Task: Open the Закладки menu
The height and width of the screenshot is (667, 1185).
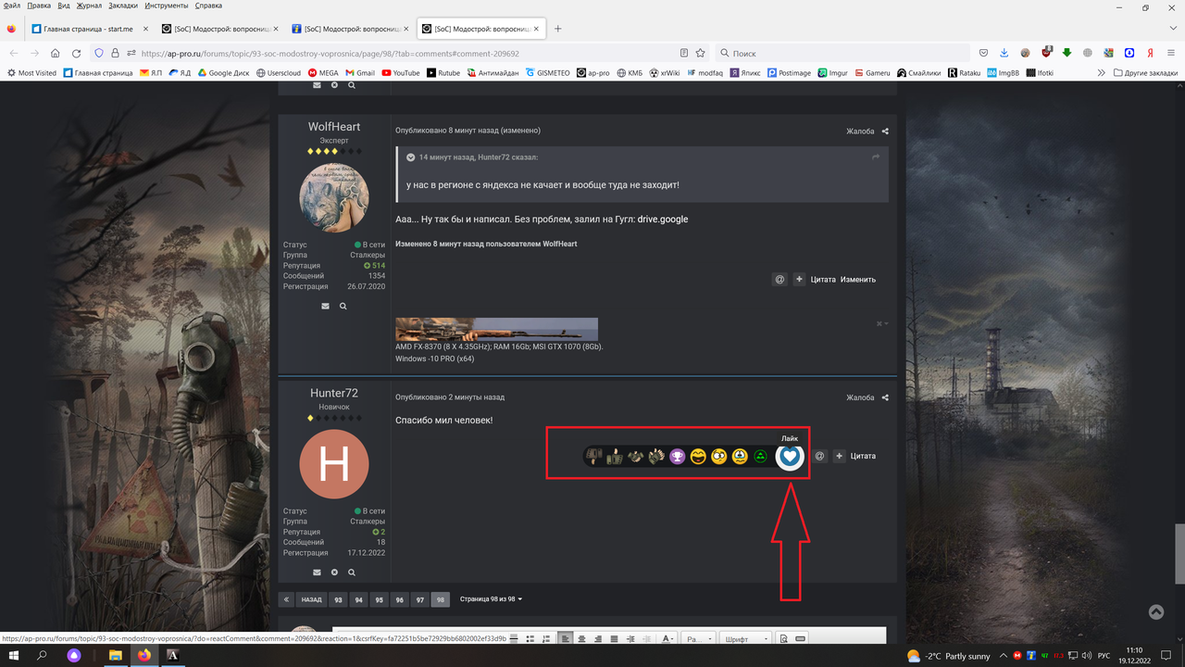Action: (x=123, y=6)
